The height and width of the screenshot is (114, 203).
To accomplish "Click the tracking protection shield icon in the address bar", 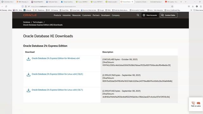I will [x=23, y=6].
